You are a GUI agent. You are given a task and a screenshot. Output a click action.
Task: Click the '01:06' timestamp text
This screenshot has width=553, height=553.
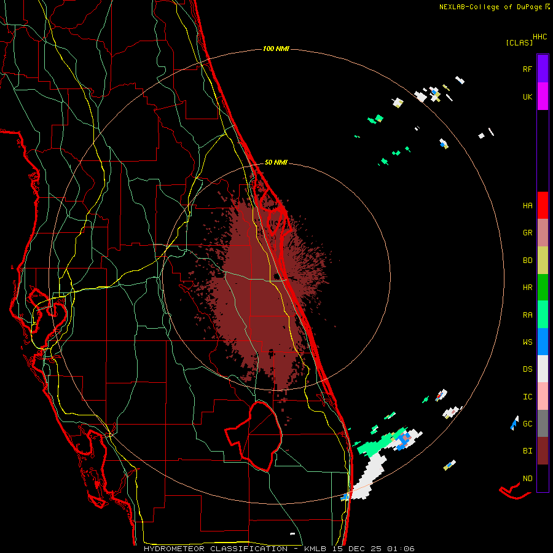(x=401, y=549)
